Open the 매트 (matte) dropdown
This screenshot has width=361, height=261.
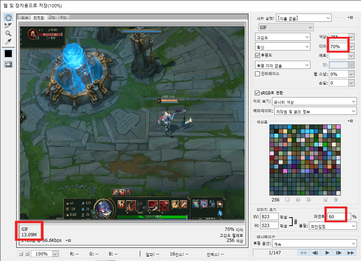click(342, 56)
